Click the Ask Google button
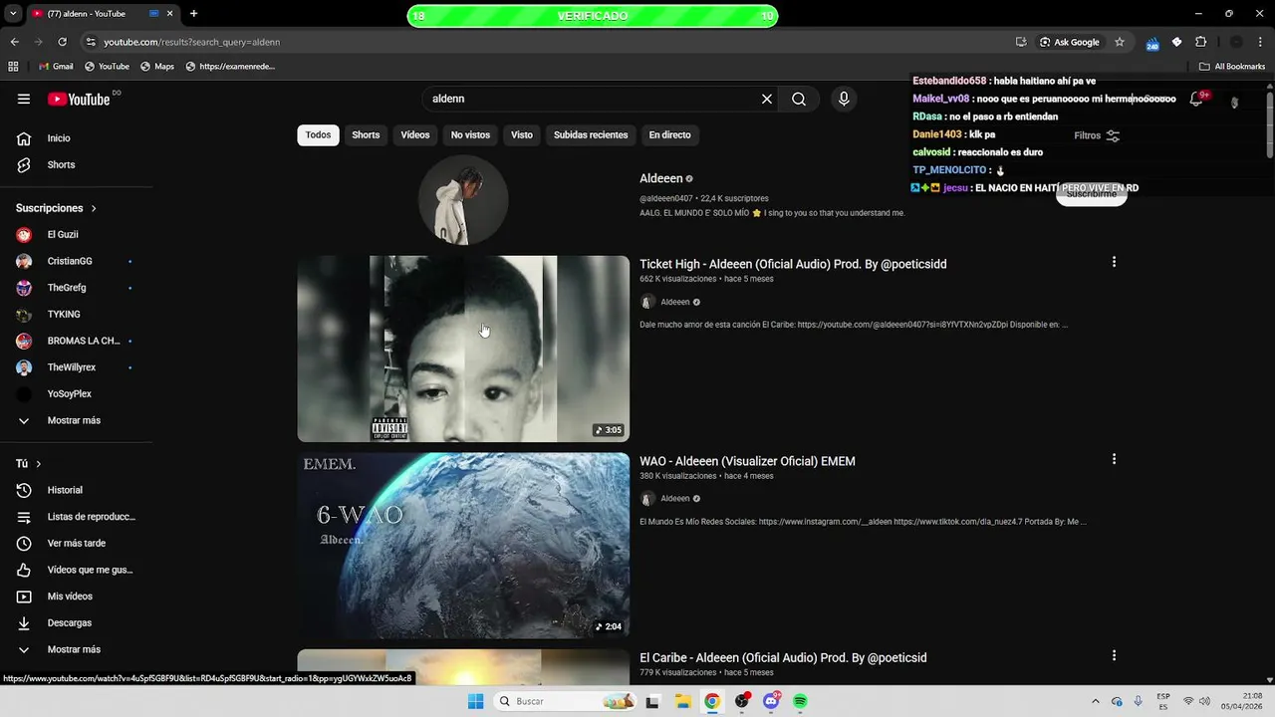1275x717 pixels. click(1070, 42)
